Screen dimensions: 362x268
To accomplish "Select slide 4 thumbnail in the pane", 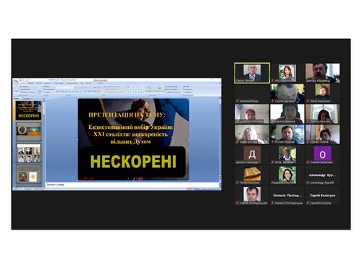I will [28, 175].
